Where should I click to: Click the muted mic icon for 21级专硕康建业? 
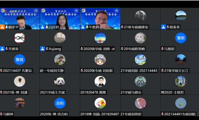[x=122, y=27]
